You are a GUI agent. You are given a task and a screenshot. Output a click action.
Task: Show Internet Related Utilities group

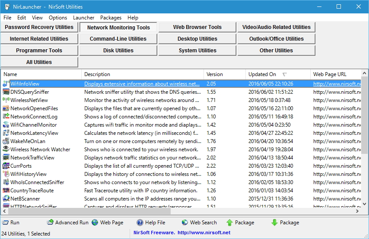tap(39, 39)
